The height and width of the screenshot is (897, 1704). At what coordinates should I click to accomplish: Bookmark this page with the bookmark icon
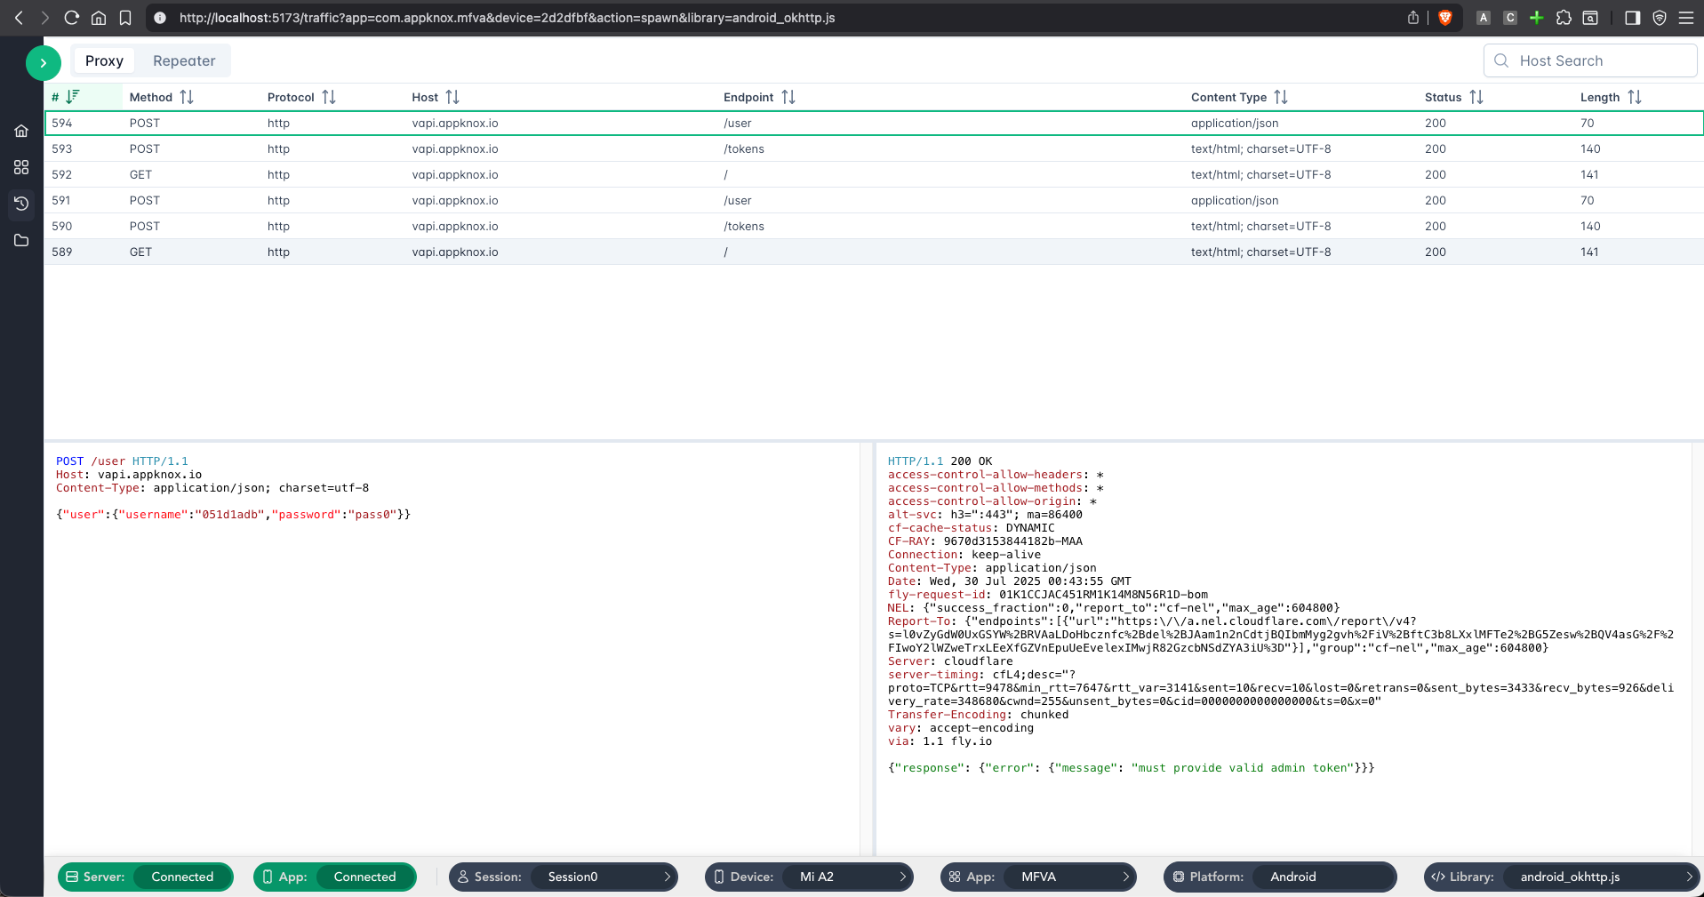click(125, 18)
